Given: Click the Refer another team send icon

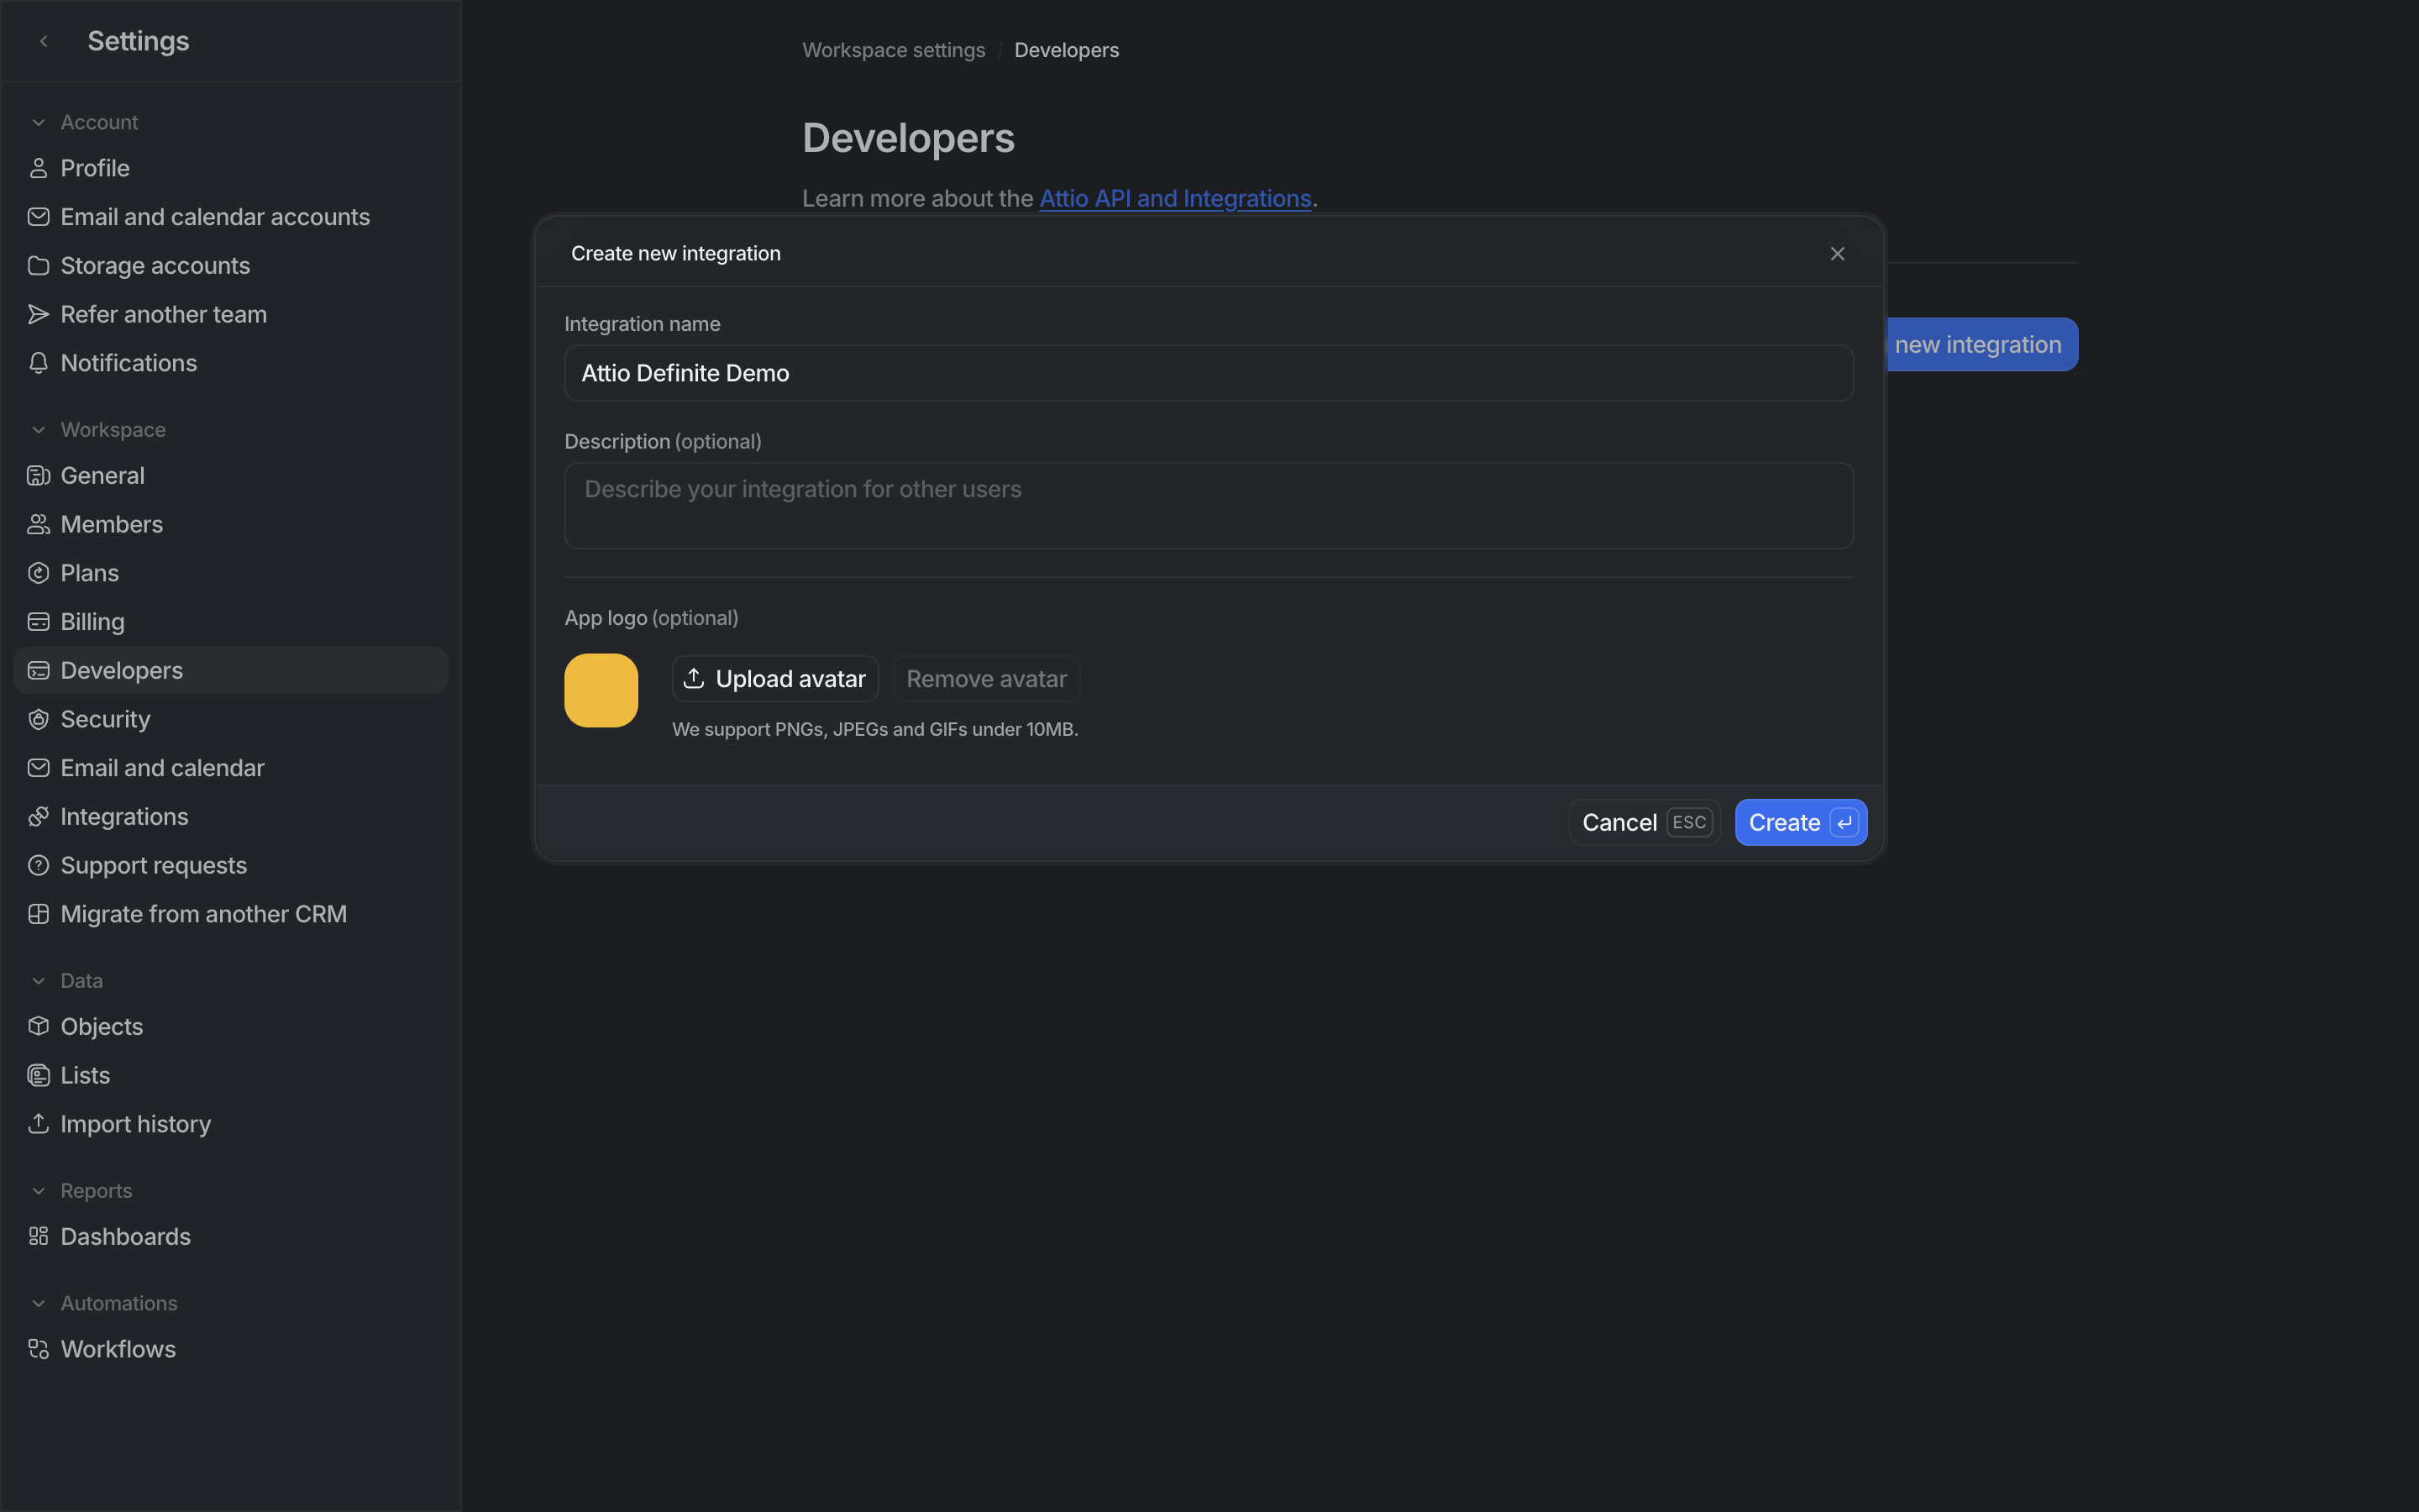Looking at the screenshot, I should click(38, 314).
